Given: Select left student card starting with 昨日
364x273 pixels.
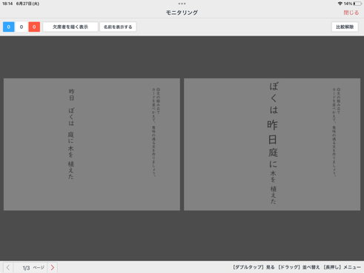Looking at the screenshot, I should [x=92, y=144].
